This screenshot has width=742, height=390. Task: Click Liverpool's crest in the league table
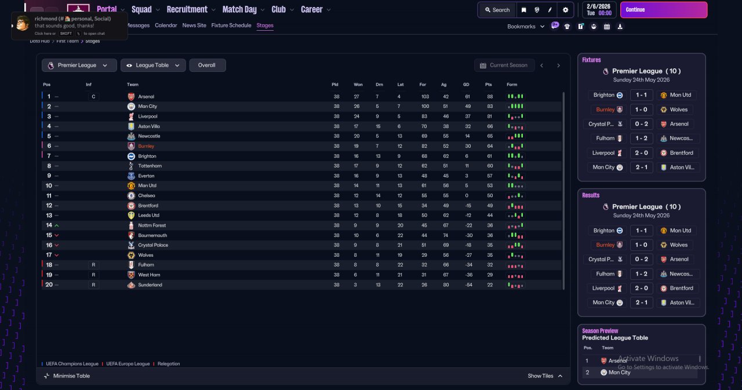tap(131, 116)
